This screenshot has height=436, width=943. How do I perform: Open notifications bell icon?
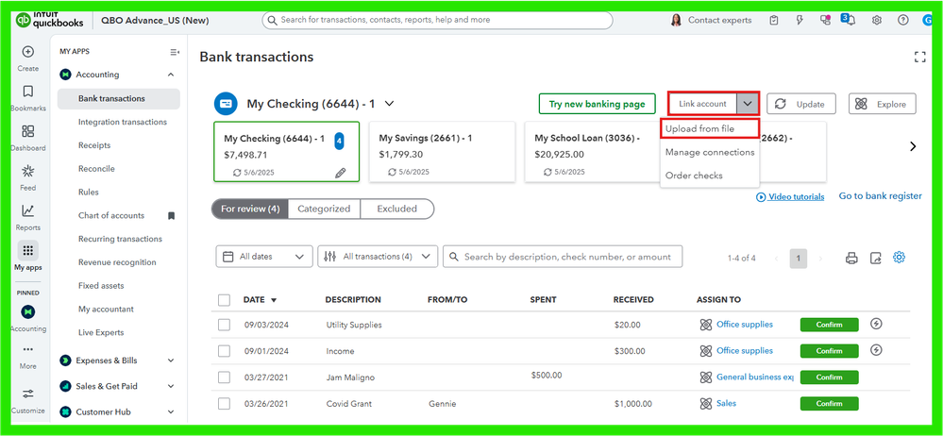(850, 20)
